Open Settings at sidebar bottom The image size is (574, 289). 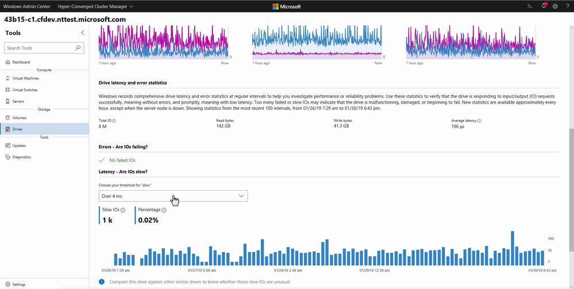[x=44, y=284]
